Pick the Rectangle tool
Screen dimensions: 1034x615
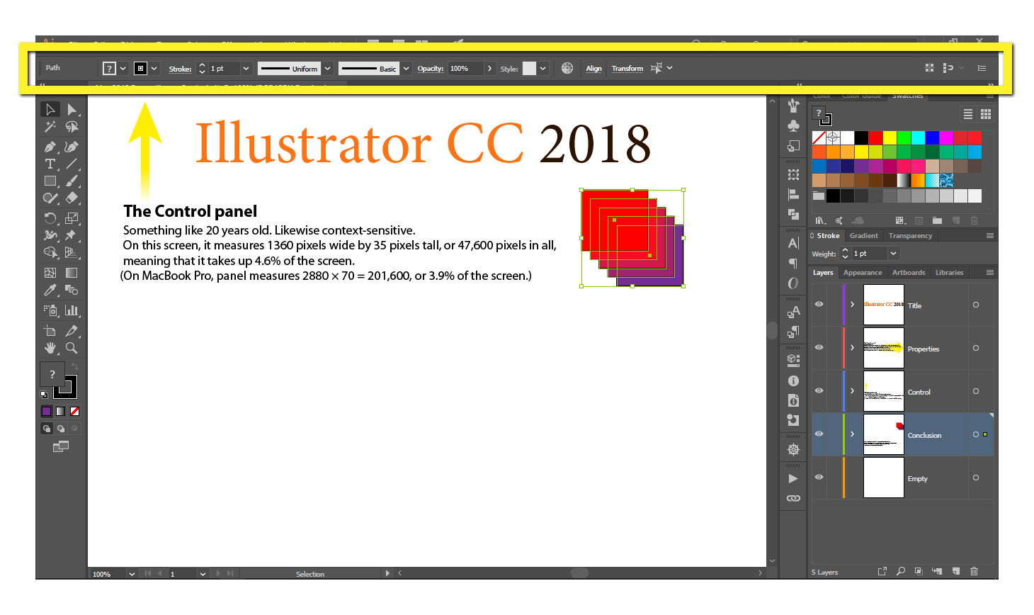[x=50, y=181]
